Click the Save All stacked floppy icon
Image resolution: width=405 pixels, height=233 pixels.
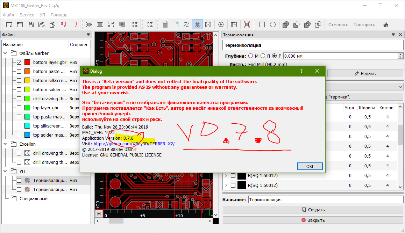point(52,24)
